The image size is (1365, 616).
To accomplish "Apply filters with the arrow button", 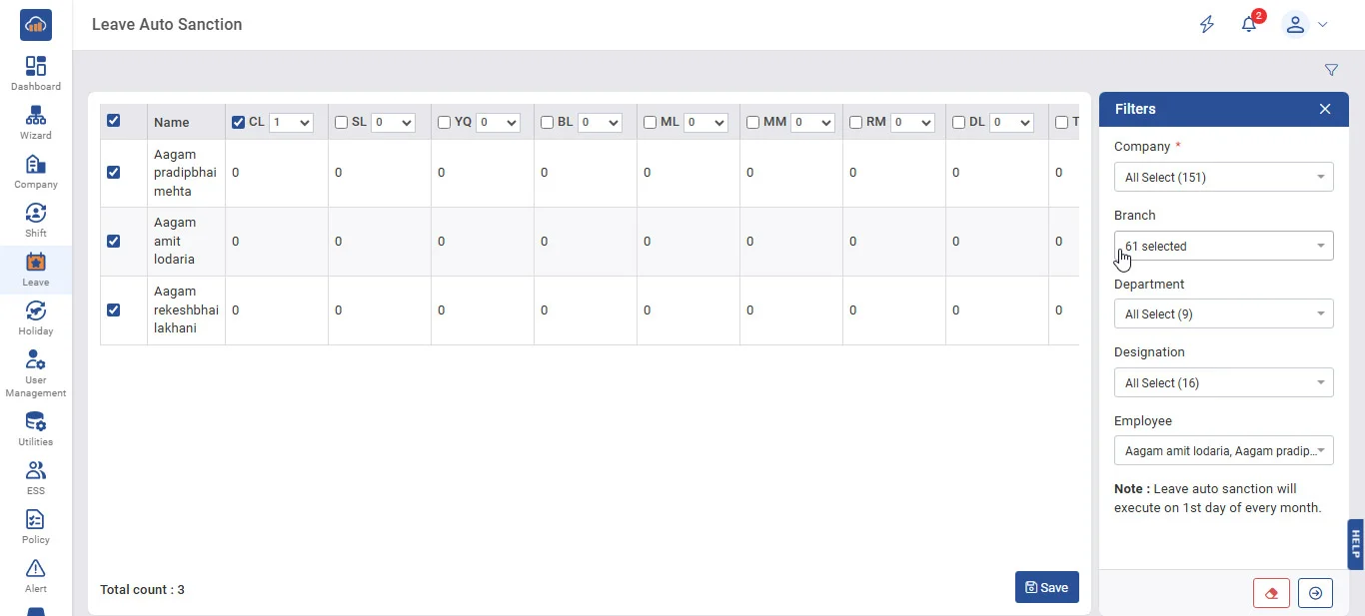I will (x=1315, y=593).
